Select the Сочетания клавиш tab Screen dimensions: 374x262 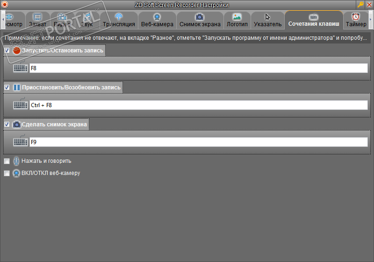pyautogui.click(x=314, y=20)
